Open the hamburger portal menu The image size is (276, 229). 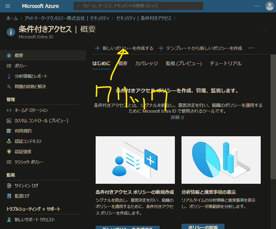(x=8, y=6)
